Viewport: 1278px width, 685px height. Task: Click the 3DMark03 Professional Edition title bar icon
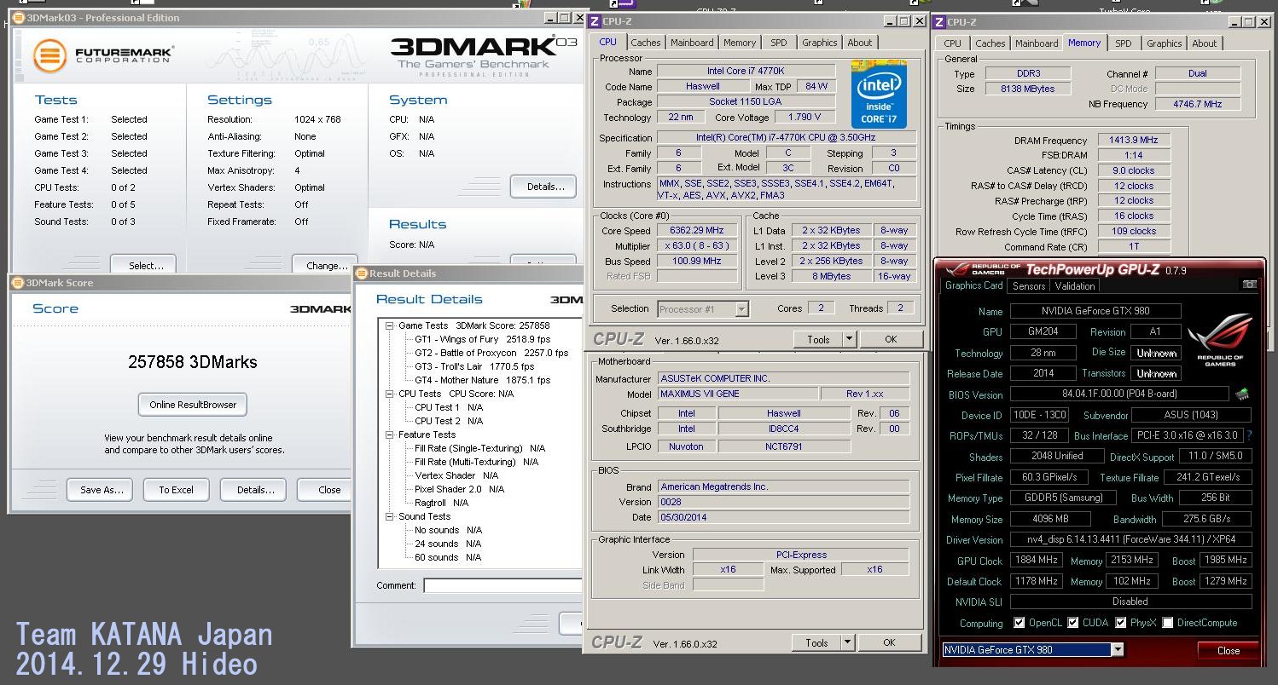[x=20, y=17]
